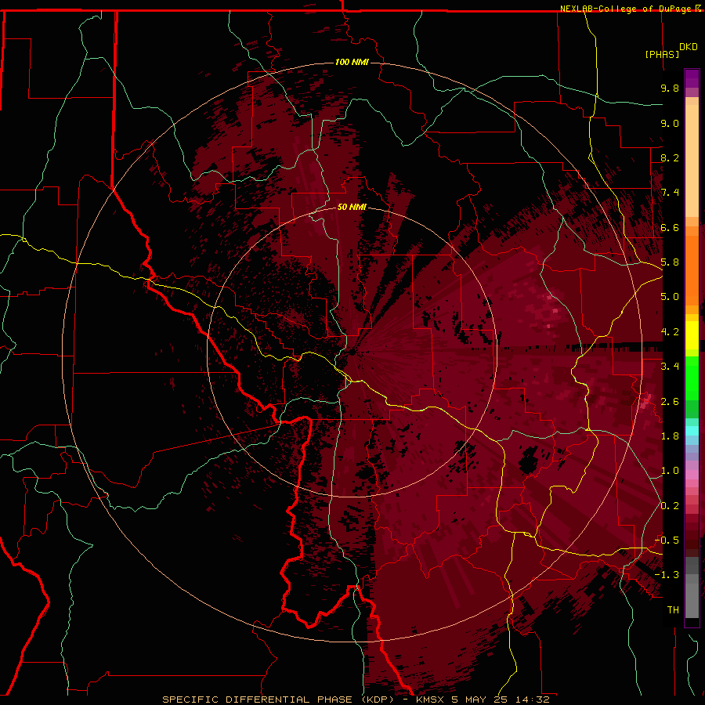Click the 3.4 value on the color scale

click(x=670, y=367)
